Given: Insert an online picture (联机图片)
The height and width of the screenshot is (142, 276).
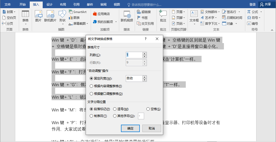Looking at the screenshot, I should [x=50, y=16].
